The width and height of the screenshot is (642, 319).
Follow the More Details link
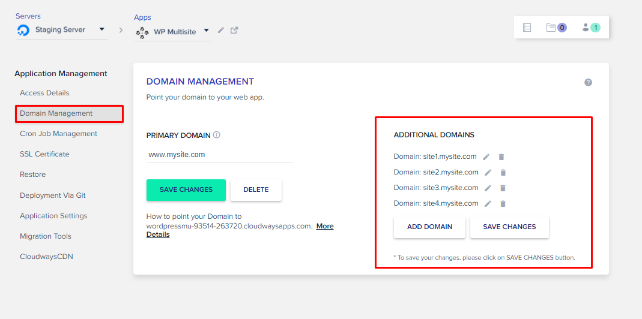click(x=325, y=226)
